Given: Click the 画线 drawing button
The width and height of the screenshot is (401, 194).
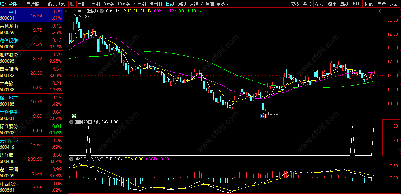Looking at the screenshot, I should click(344, 4).
